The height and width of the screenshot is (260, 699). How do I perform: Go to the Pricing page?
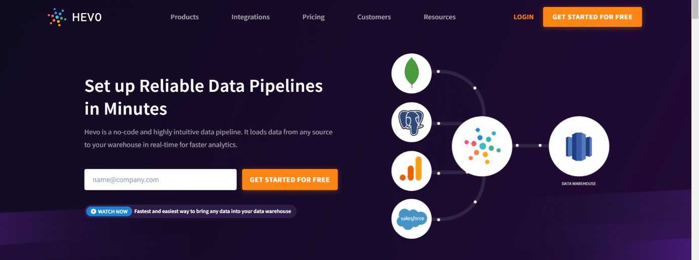point(314,17)
